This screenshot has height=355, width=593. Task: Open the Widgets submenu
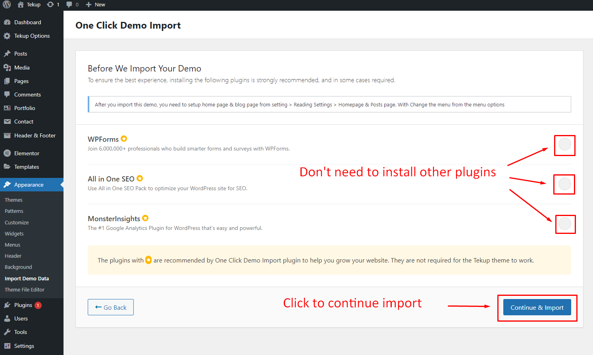14,233
